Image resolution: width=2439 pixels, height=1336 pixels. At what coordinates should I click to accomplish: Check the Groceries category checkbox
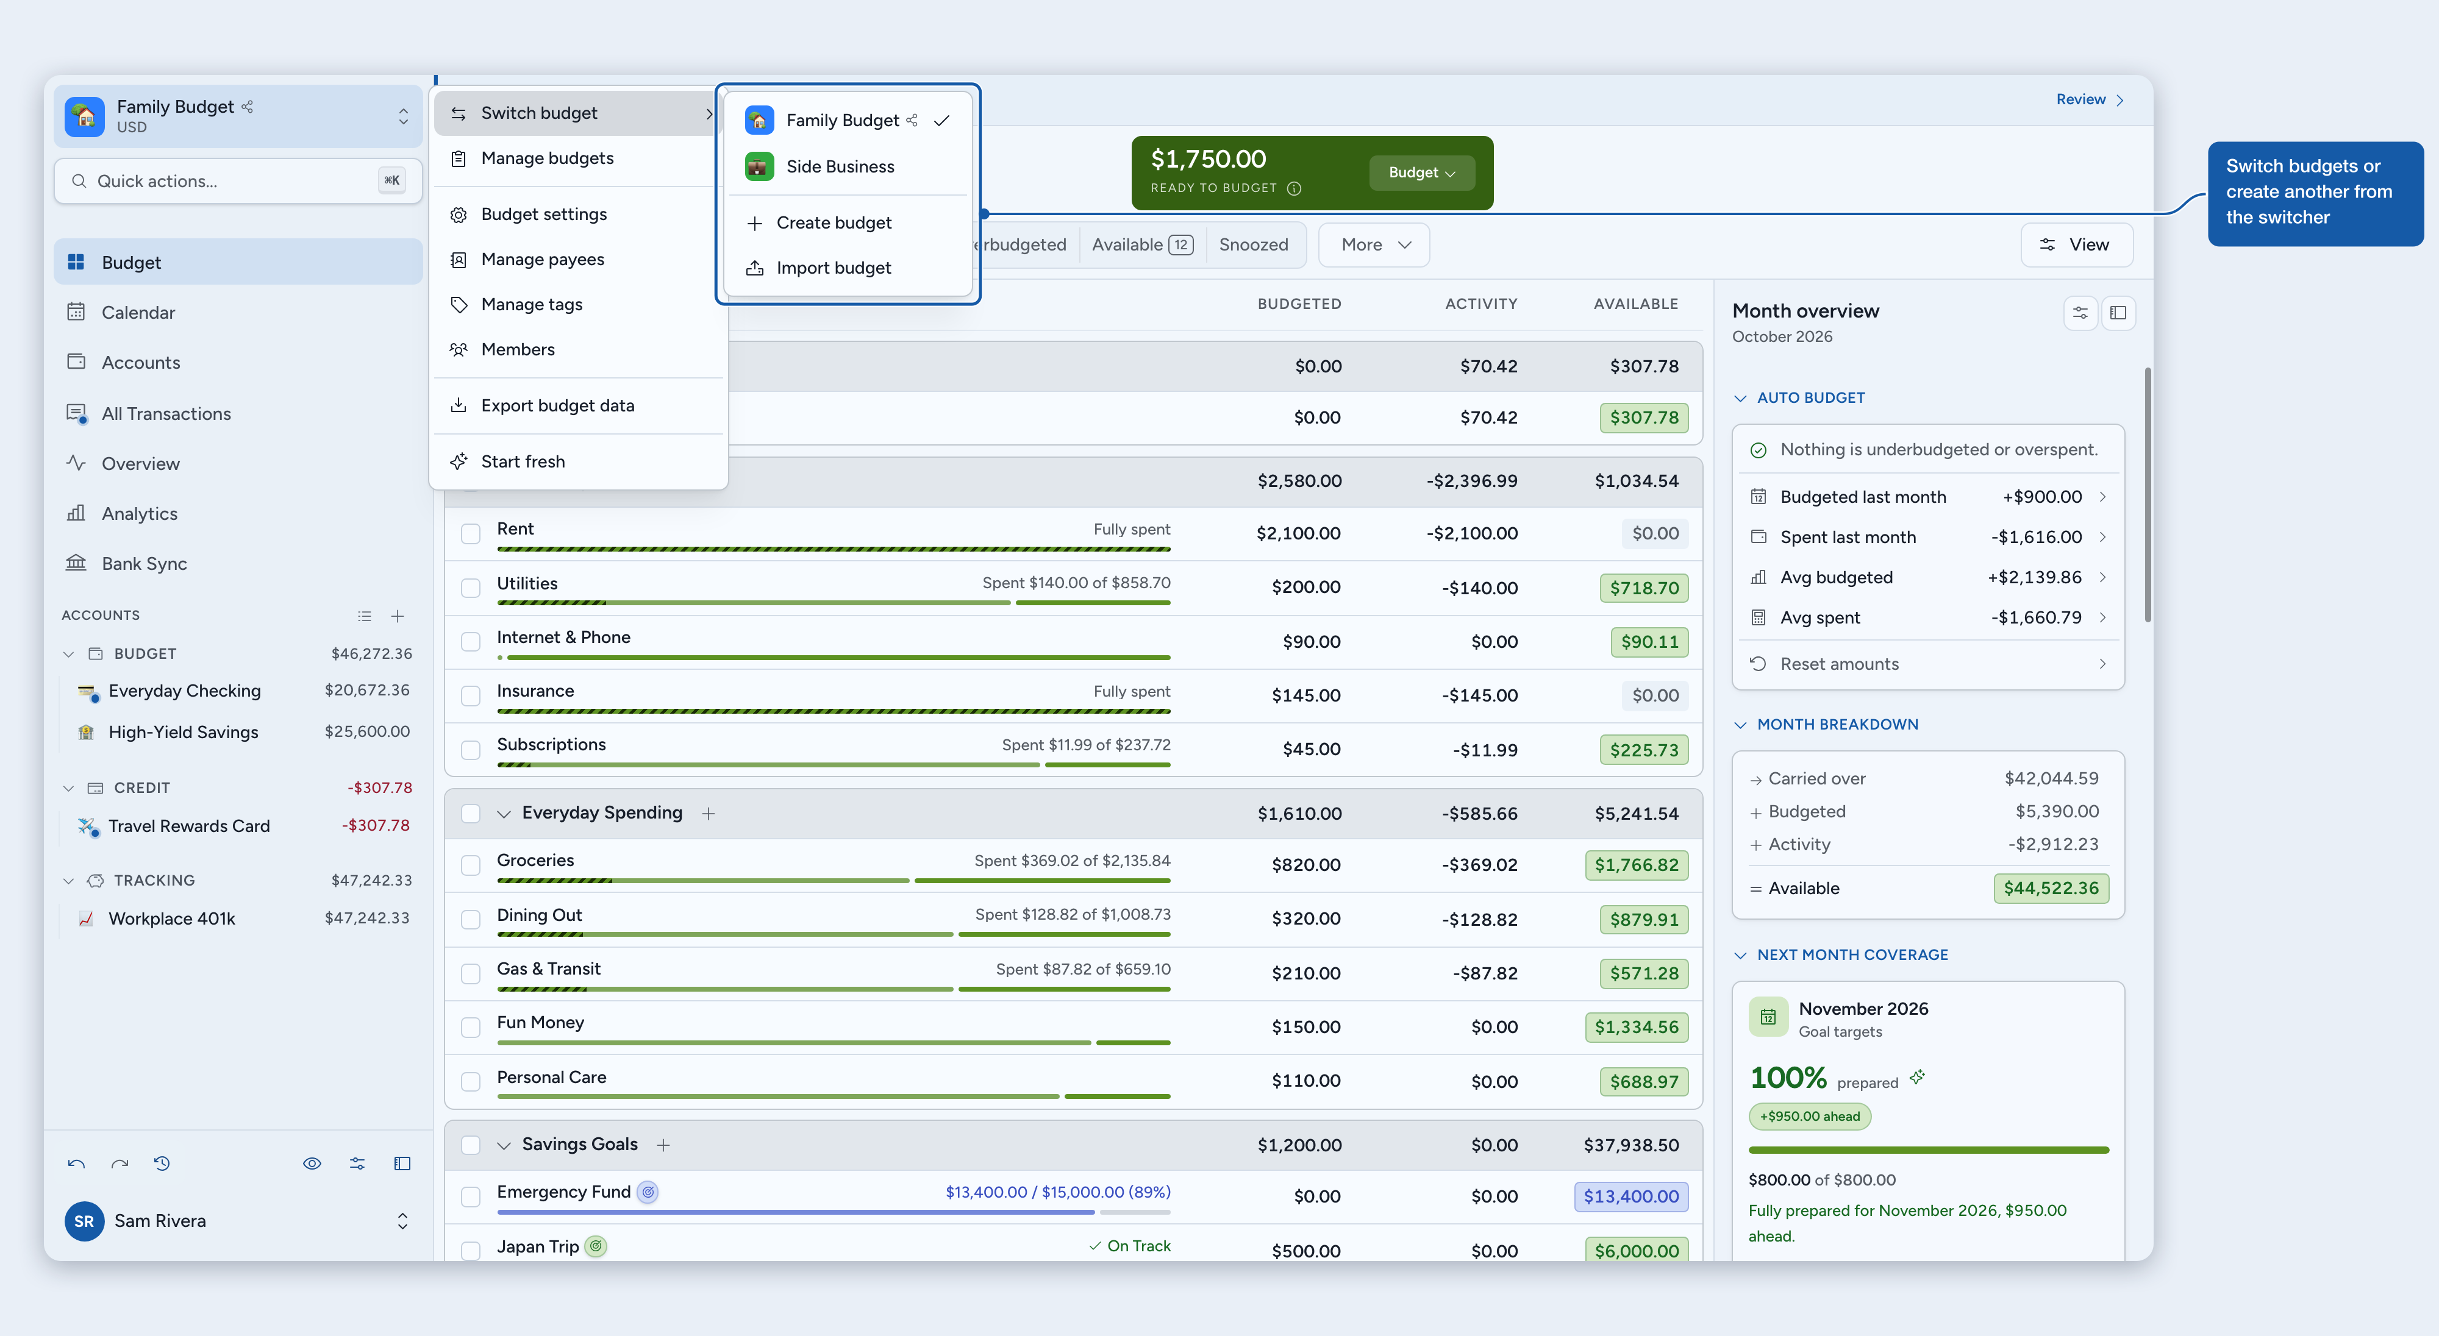[x=471, y=865]
